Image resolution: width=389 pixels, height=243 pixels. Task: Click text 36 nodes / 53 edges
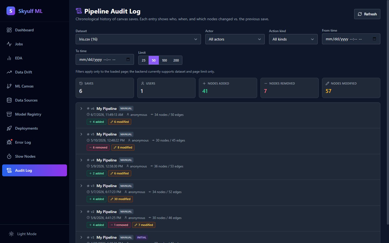169,166
